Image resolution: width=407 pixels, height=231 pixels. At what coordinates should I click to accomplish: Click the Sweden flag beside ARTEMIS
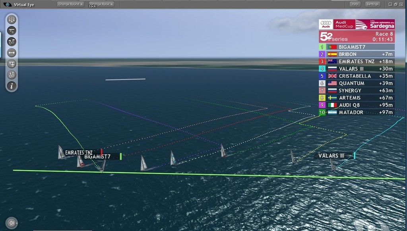coord(332,98)
